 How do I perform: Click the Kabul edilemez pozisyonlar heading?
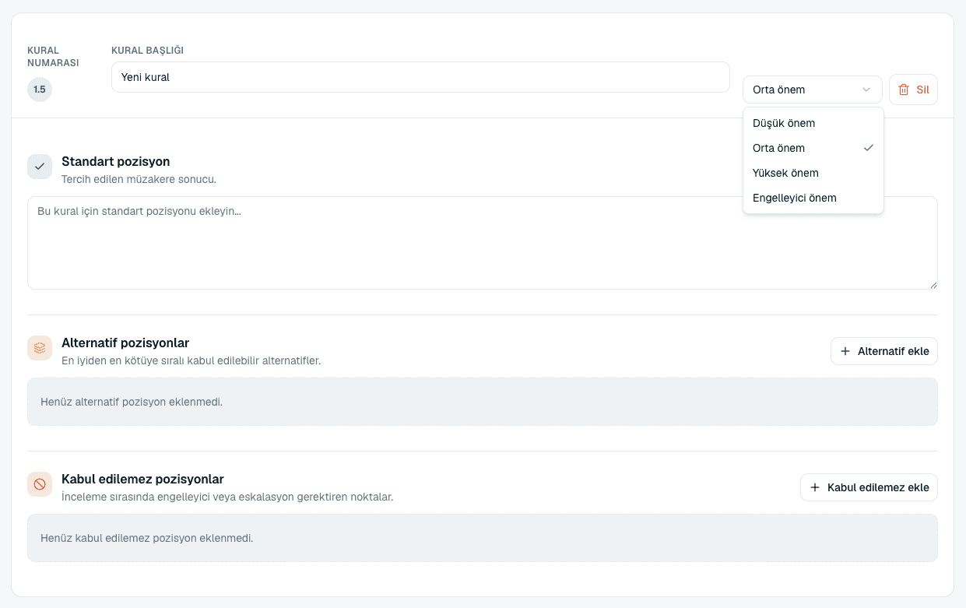tap(142, 479)
